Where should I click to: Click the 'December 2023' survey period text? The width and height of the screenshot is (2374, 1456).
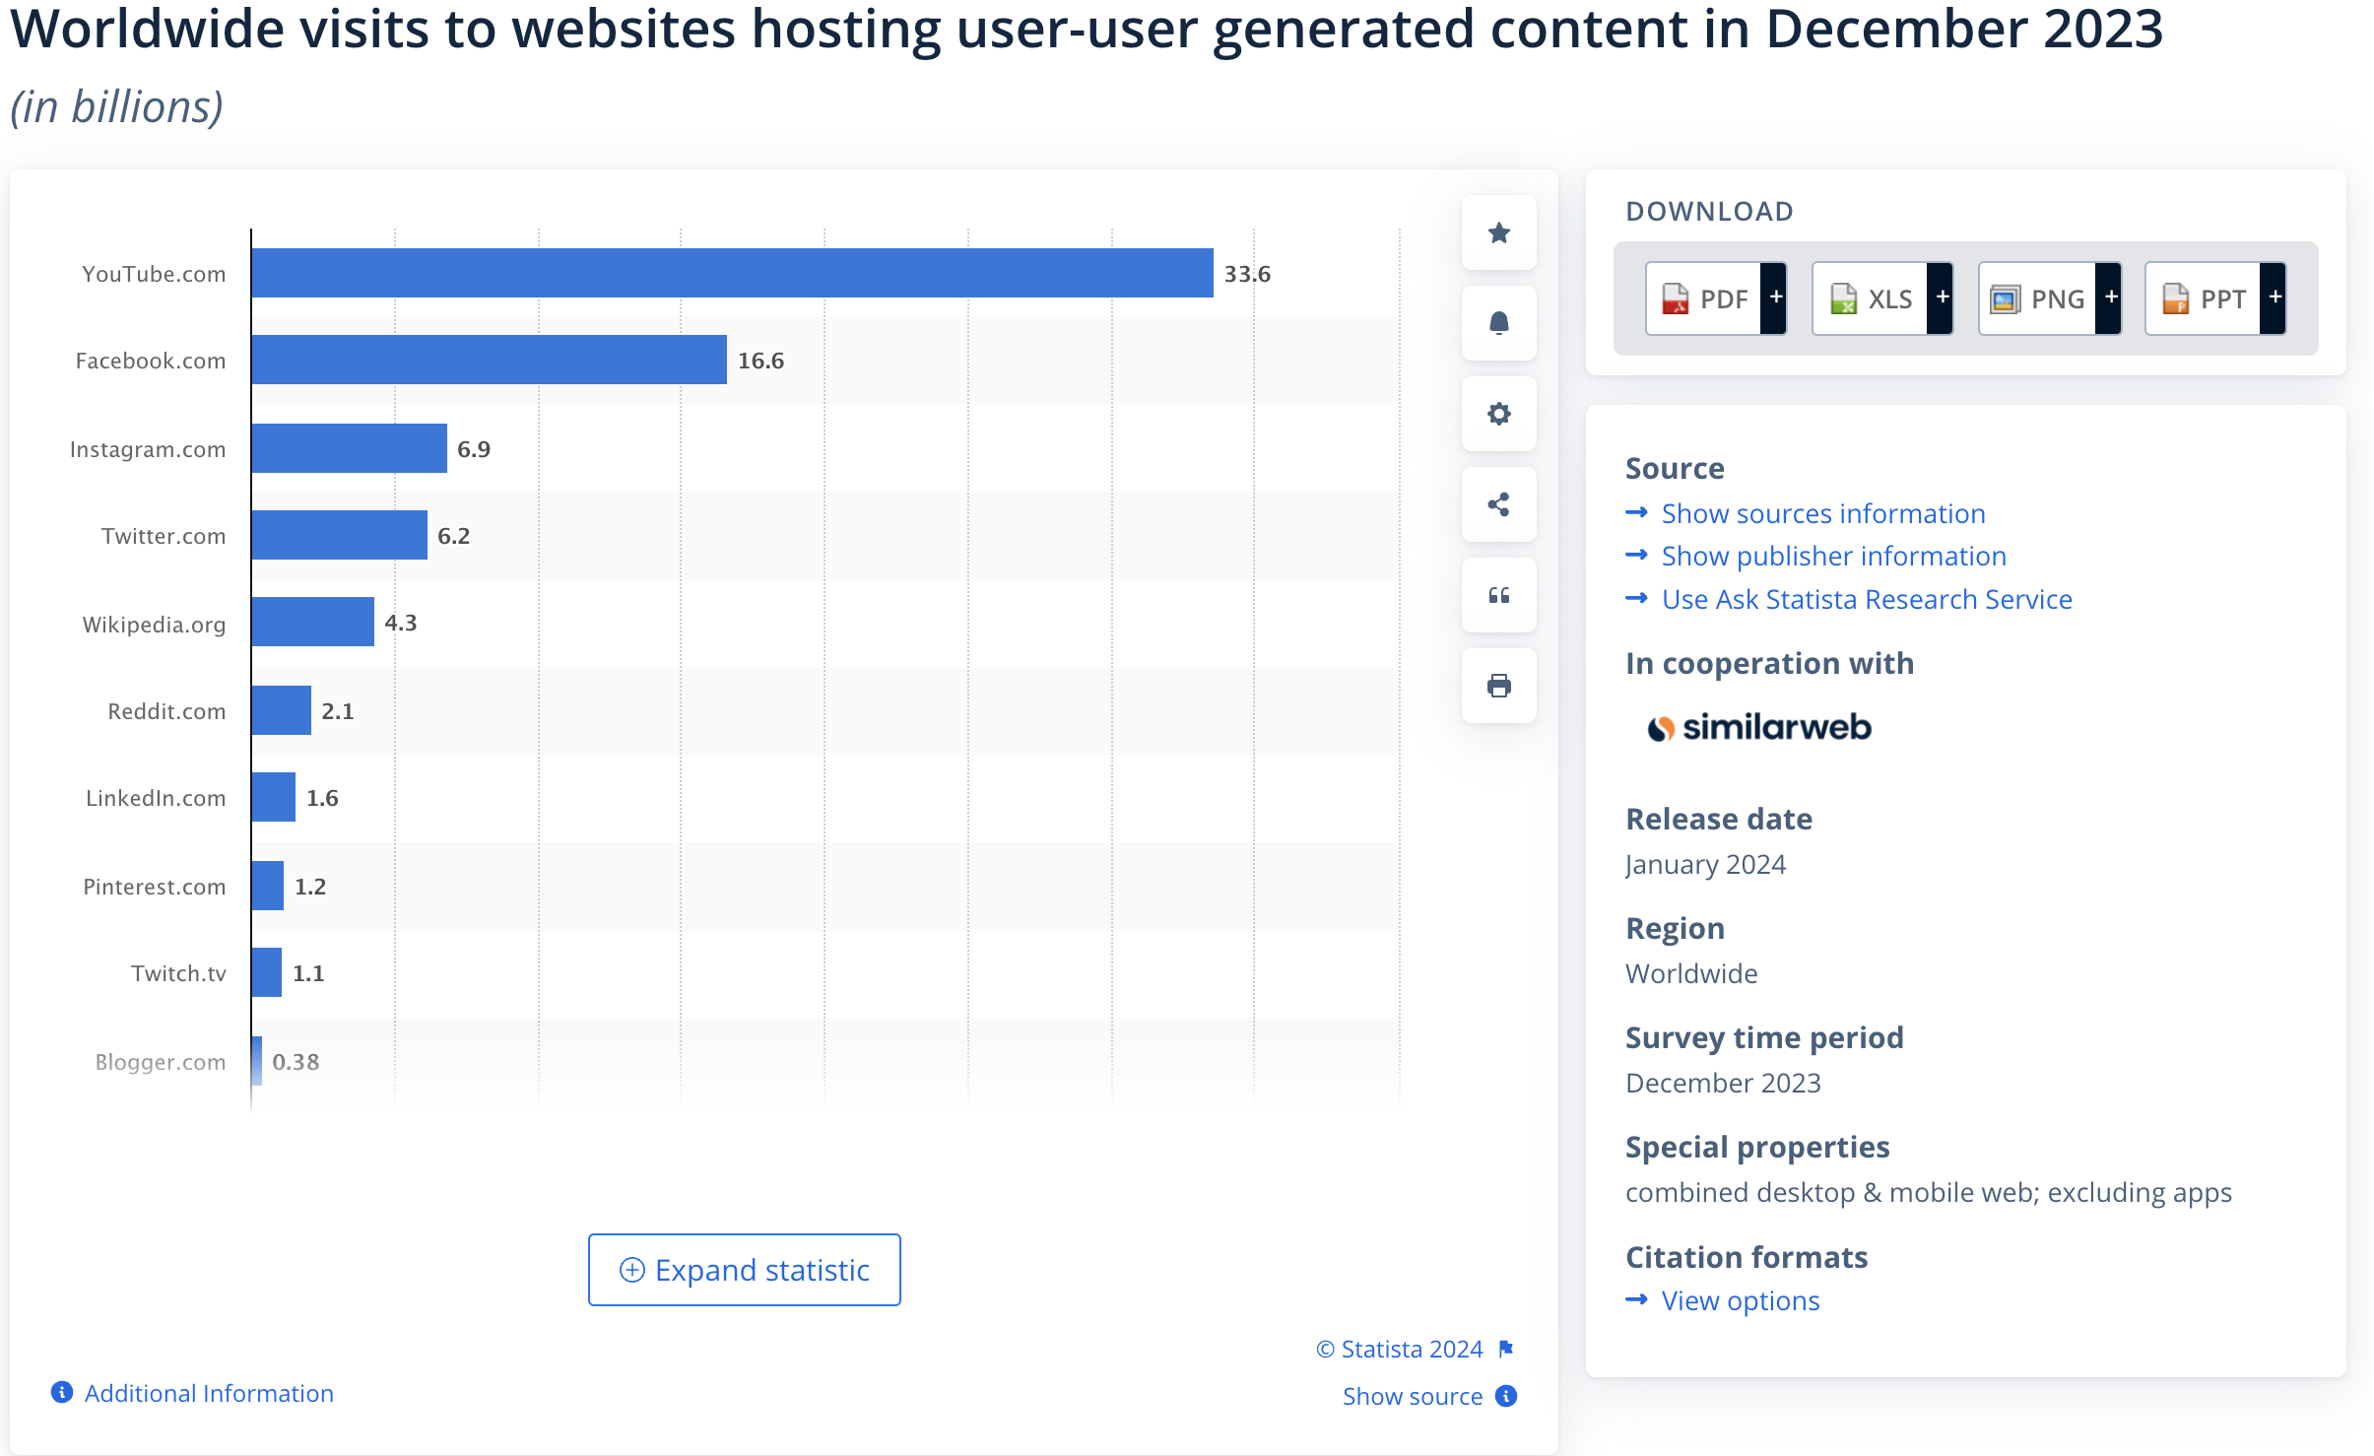pyautogui.click(x=1723, y=1083)
